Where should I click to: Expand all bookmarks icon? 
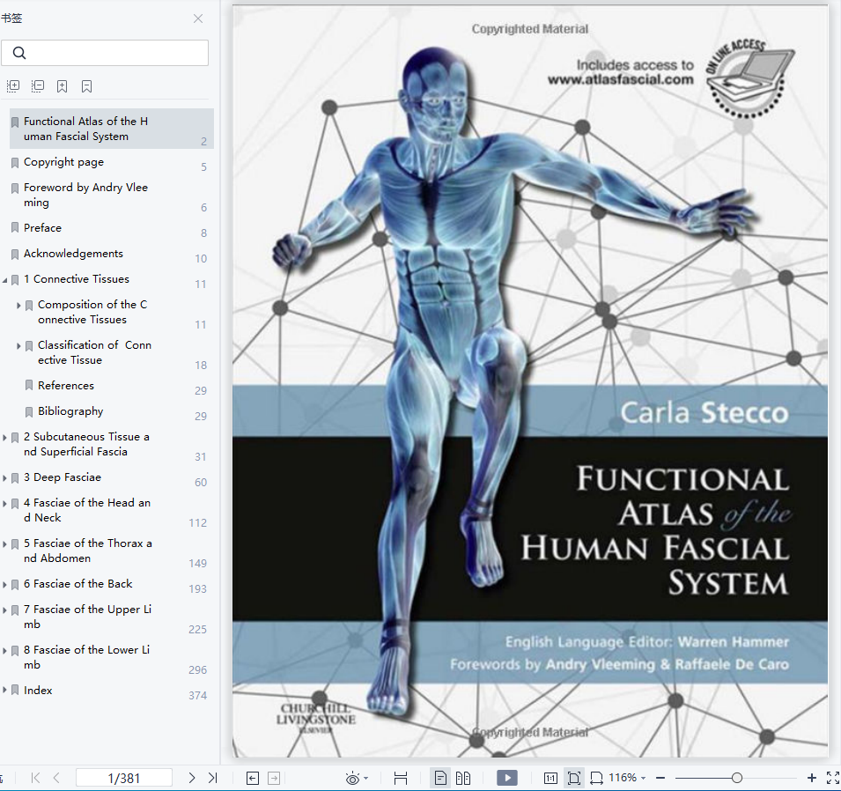pos(13,85)
